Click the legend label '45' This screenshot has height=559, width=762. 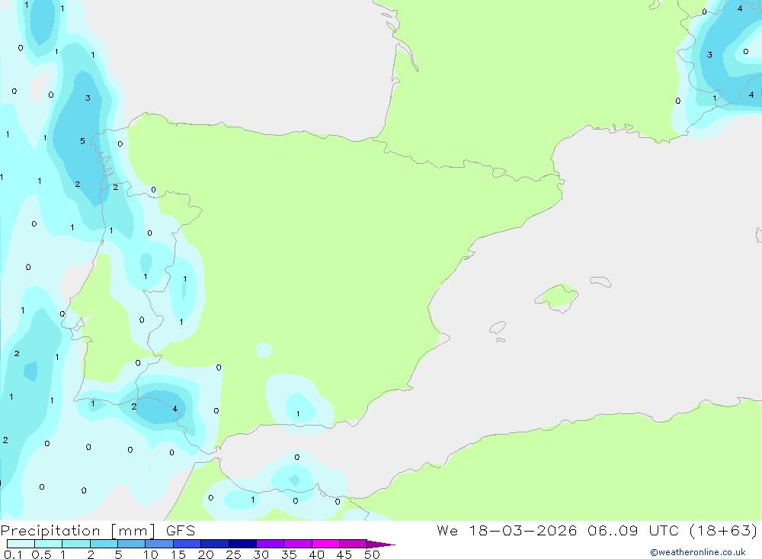coord(344,554)
